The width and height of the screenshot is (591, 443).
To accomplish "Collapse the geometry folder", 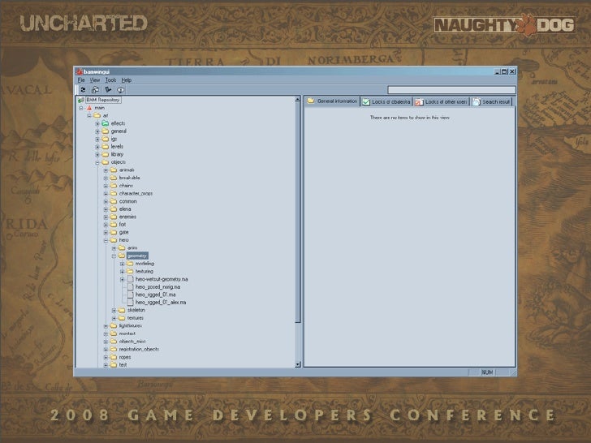I will pyautogui.click(x=114, y=256).
